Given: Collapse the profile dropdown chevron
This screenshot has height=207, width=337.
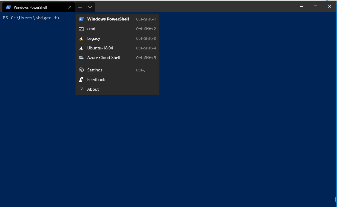Looking at the screenshot, I should [90, 7].
